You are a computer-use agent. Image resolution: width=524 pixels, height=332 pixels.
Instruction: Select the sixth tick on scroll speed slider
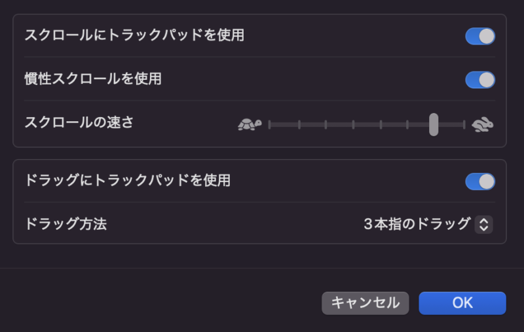(407, 124)
